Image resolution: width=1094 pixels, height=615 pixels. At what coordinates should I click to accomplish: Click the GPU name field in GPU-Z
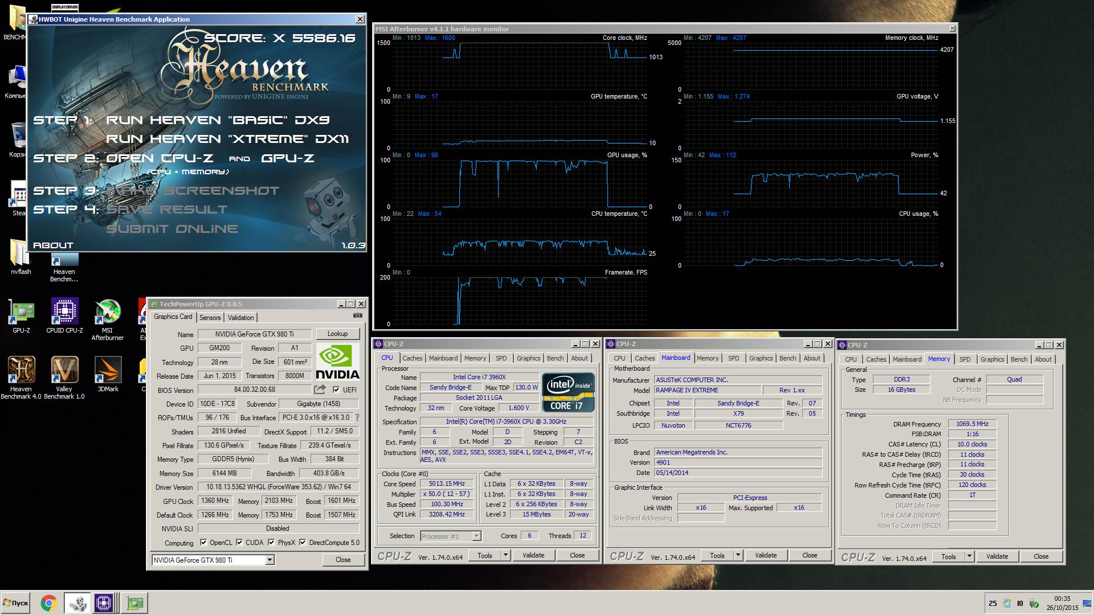click(254, 334)
